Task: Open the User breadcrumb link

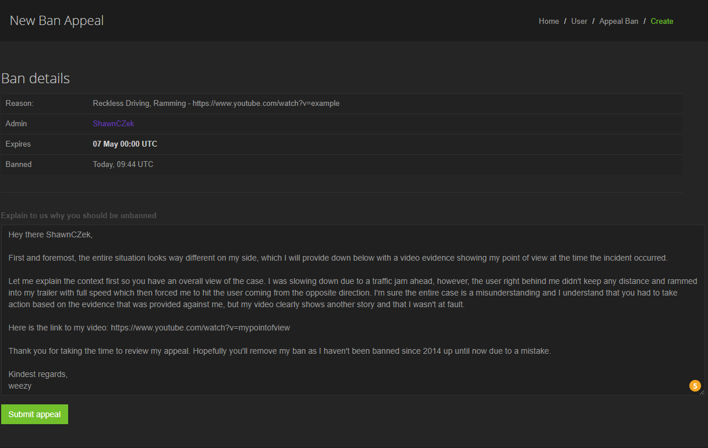Action: click(x=579, y=21)
